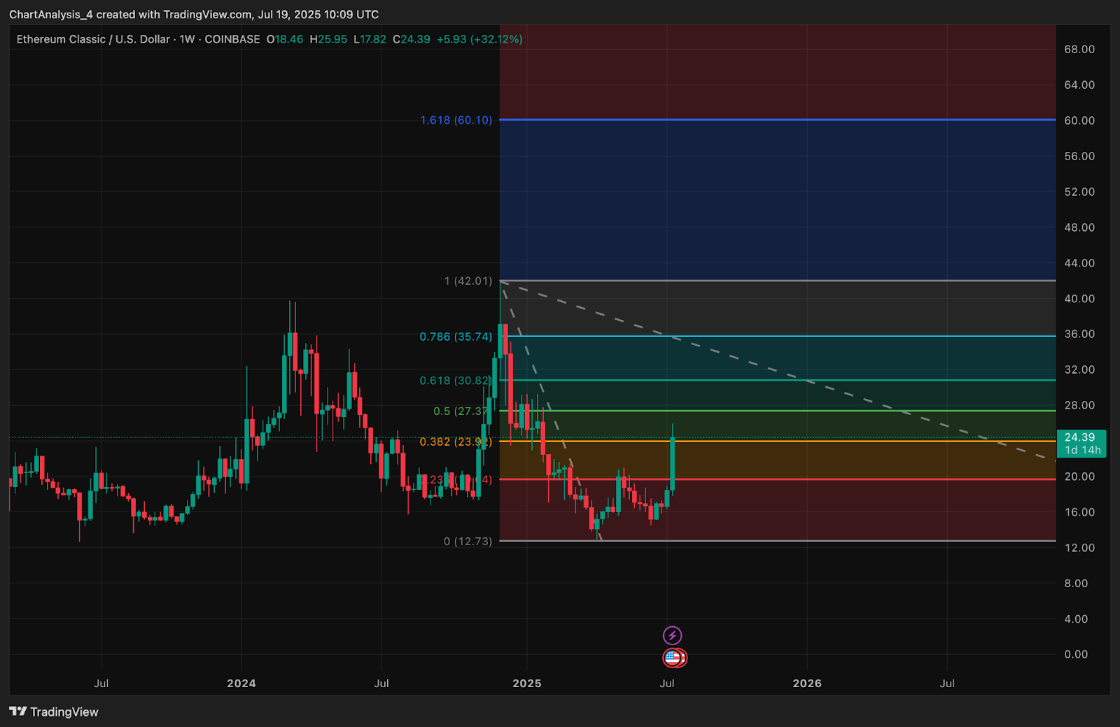The width and height of the screenshot is (1120, 727).
Task: Click the TradingView logo
Action: coord(18,712)
